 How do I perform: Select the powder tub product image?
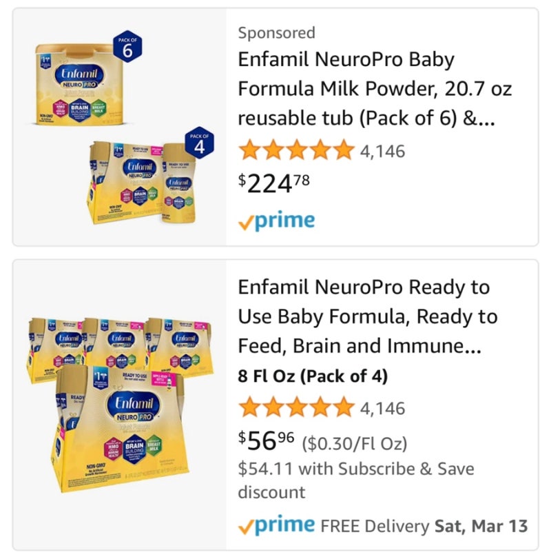click(79, 84)
